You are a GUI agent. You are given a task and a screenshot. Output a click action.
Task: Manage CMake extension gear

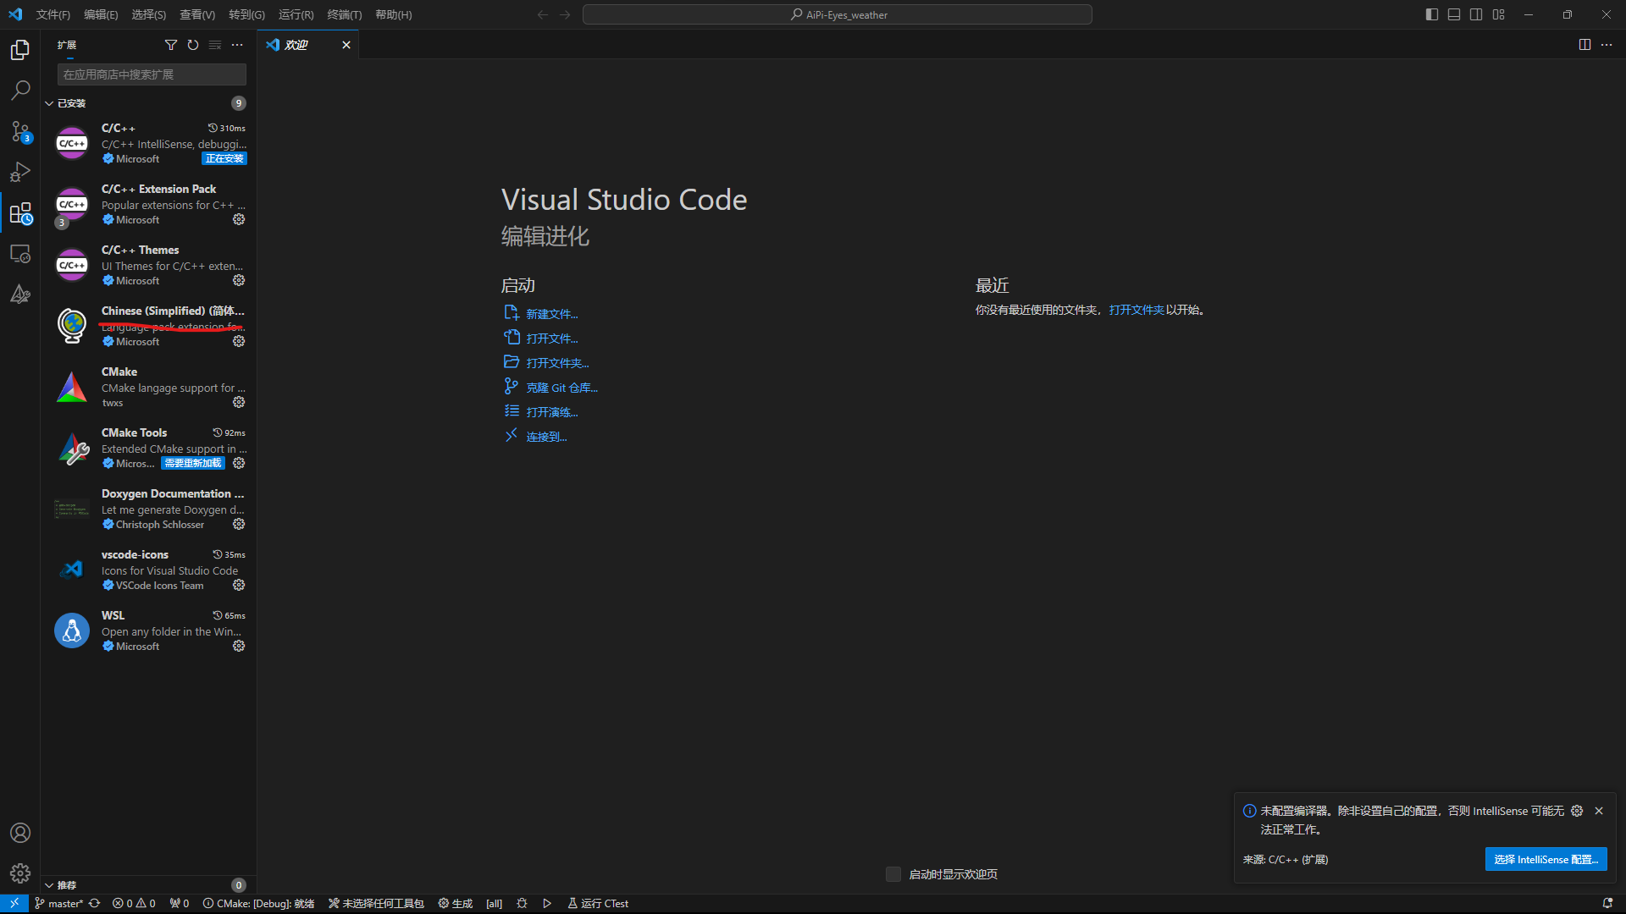coord(239,402)
